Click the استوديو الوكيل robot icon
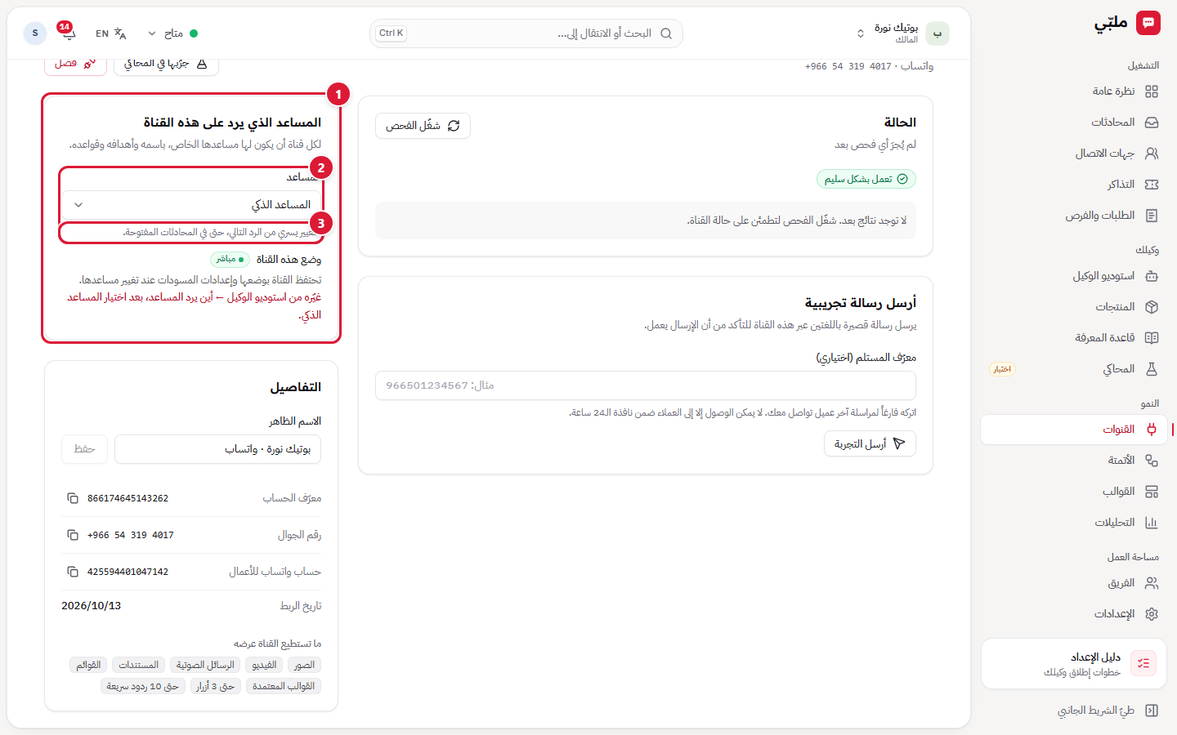Screen dimensions: 1177x735 1152,276
